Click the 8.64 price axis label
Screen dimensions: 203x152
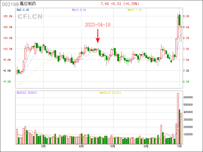pos(186,27)
